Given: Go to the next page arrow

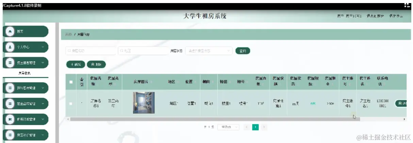Looking at the screenshot, I should tap(264, 127).
